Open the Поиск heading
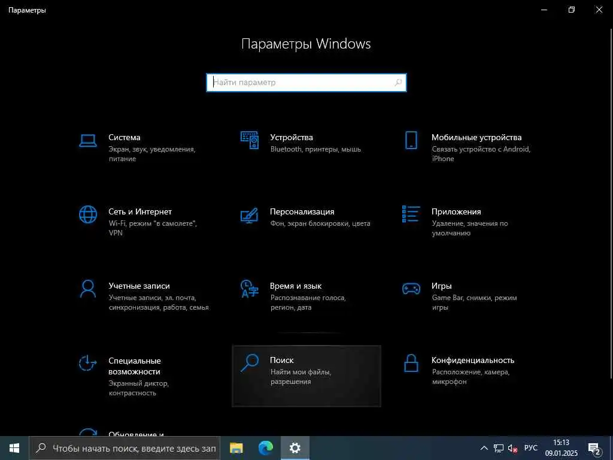 tap(281, 360)
